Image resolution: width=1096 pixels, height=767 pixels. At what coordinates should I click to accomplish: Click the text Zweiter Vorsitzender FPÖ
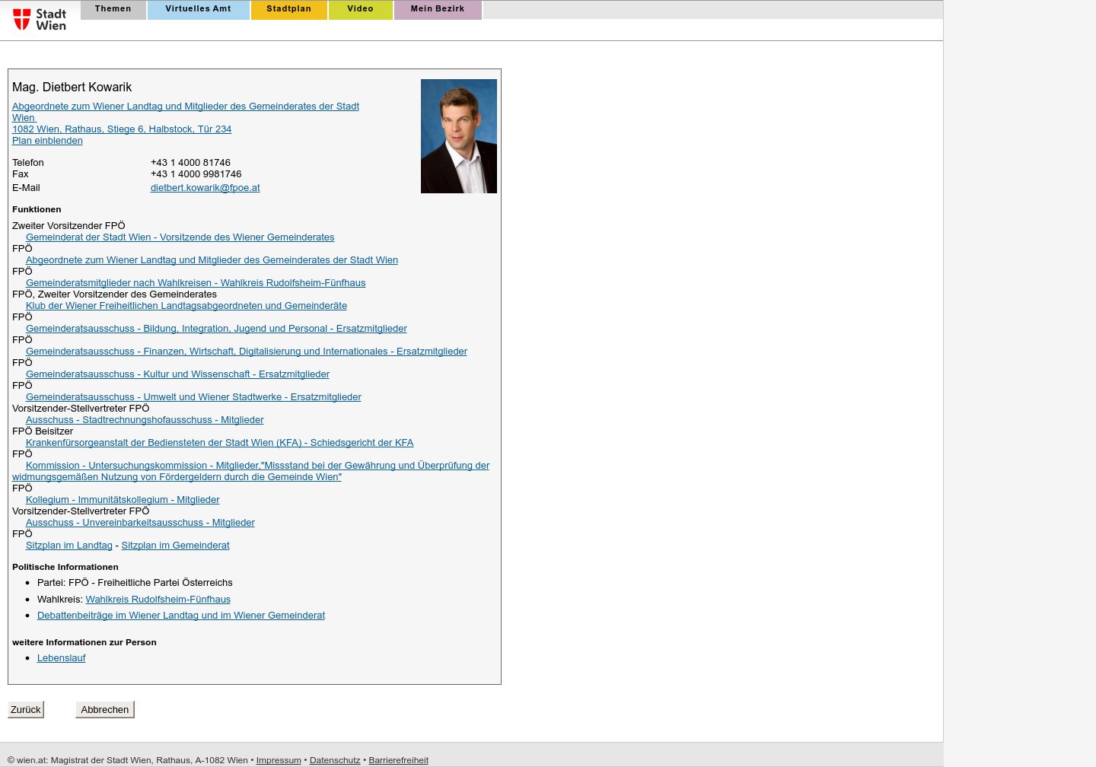click(x=68, y=226)
